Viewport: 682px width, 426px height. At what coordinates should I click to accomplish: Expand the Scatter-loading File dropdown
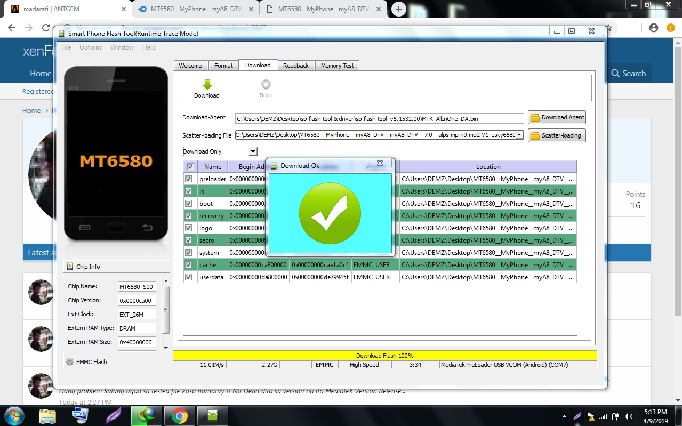point(519,135)
